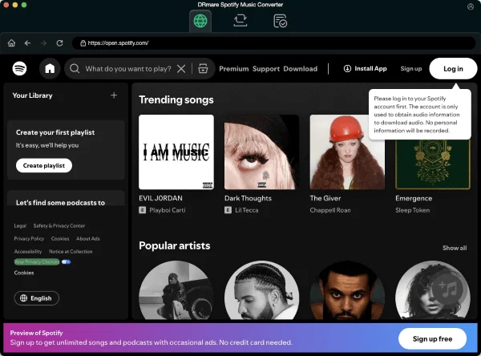The height and width of the screenshot is (356, 481).
Task: Open the Emergence cover art
Action: coord(433,164)
